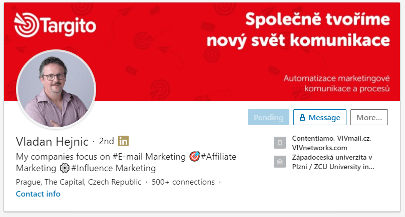Click the lock icon on the Message button
Viewport: 405px width, 217px height.
[x=302, y=118]
